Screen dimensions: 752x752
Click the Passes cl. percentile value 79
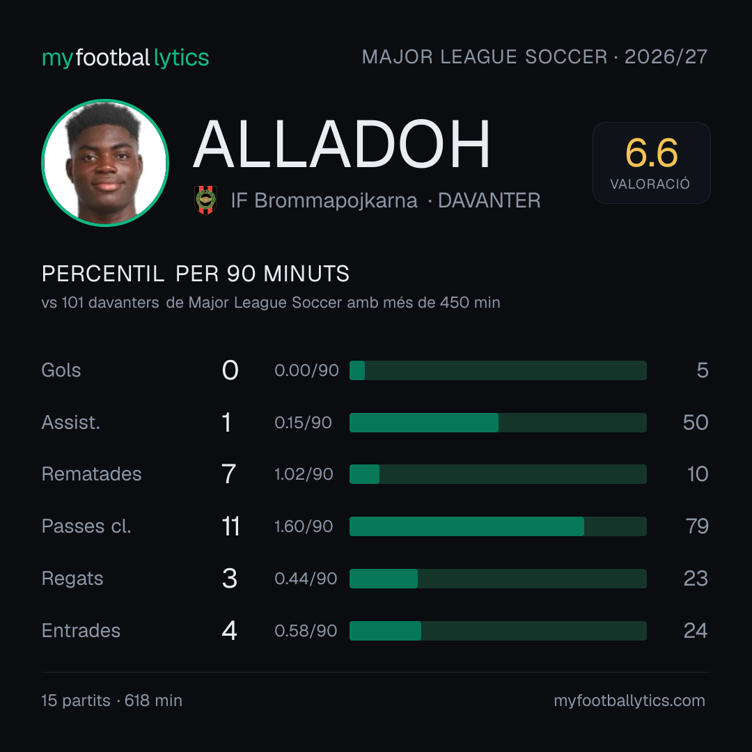click(x=697, y=526)
